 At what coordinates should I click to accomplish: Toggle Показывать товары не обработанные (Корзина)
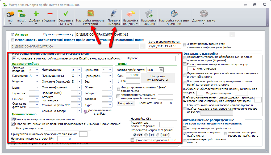point(185,58)
